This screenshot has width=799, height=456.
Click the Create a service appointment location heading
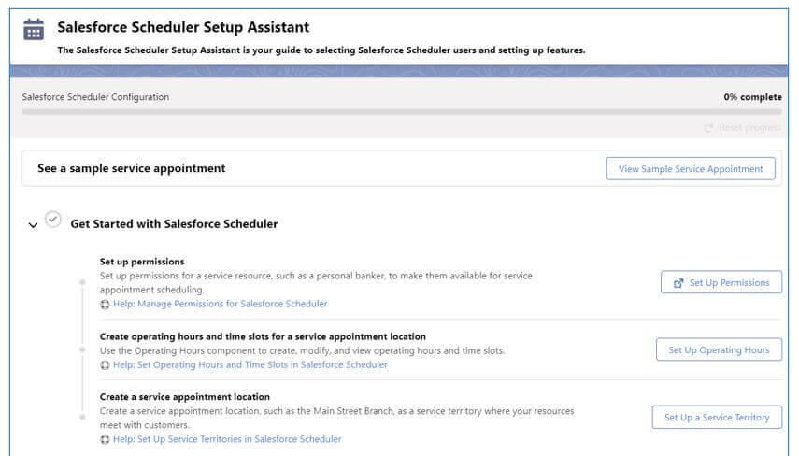click(185, 396)
